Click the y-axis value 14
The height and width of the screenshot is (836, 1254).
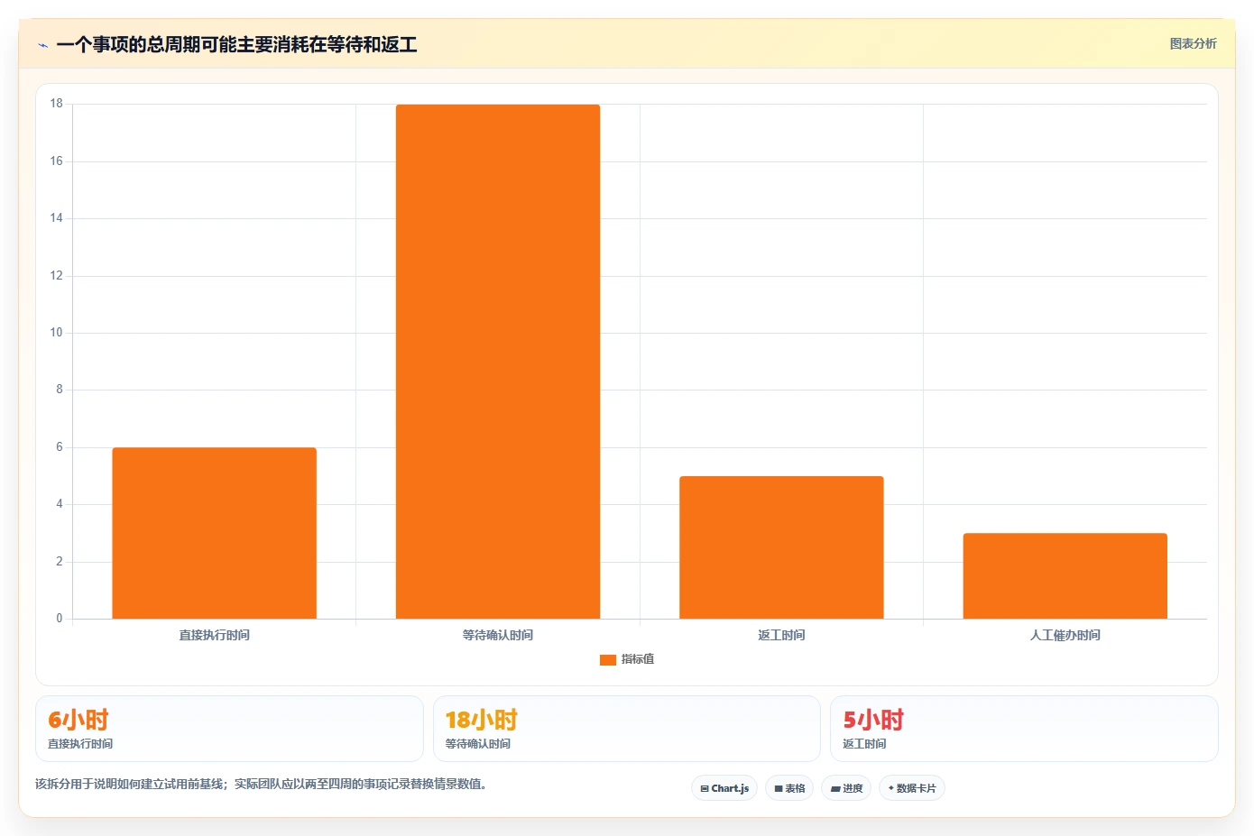click(x=57, y=218)
